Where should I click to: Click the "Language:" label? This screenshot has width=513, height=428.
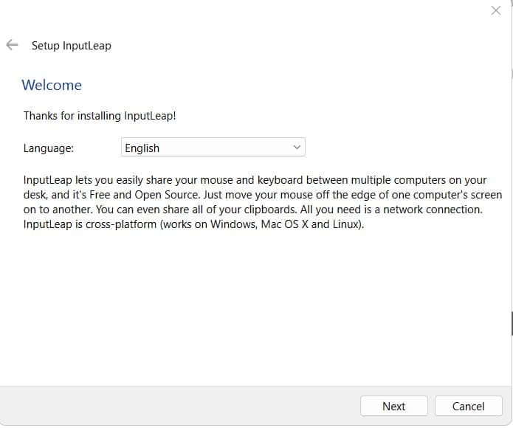point(49,148)
